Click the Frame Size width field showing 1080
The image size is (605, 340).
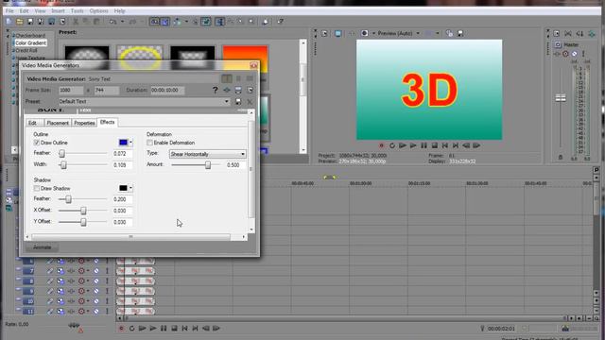click(x=71, y=91)
